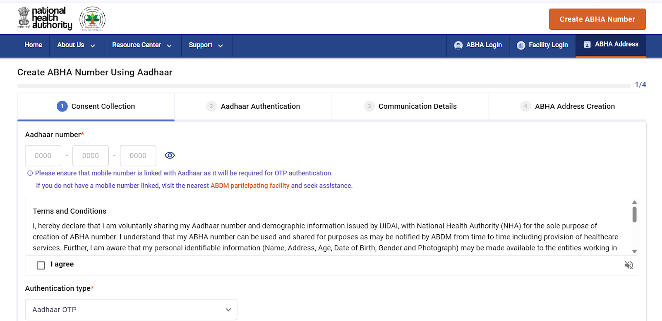Expand the About Us dropdown chevron

(x=93, y=45)
